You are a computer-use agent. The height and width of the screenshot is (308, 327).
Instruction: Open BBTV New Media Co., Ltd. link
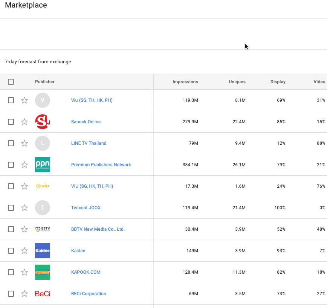point(98,229)
